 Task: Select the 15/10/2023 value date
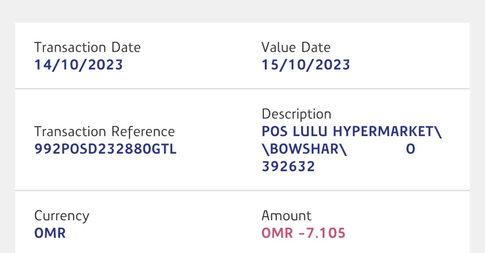click(306, 65)
